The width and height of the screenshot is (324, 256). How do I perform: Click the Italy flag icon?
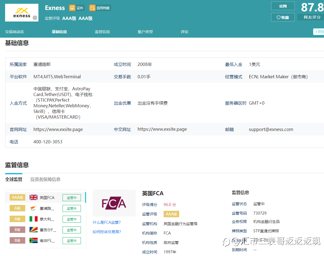tap(34, 219)
